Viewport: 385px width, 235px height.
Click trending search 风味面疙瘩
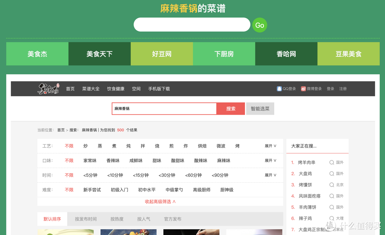(310, 196)
